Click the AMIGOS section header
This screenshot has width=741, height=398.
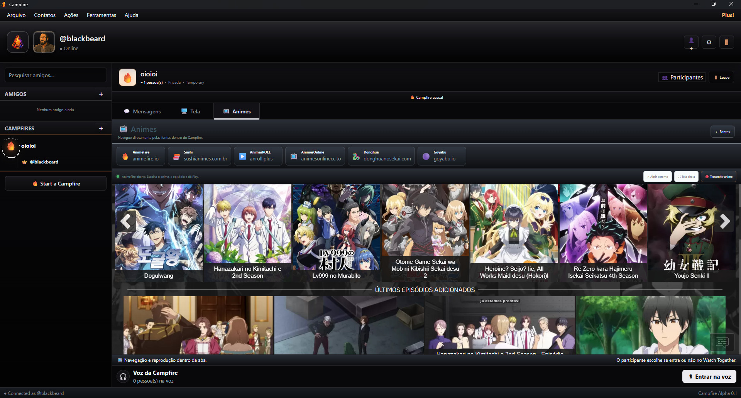coord(15,94)
